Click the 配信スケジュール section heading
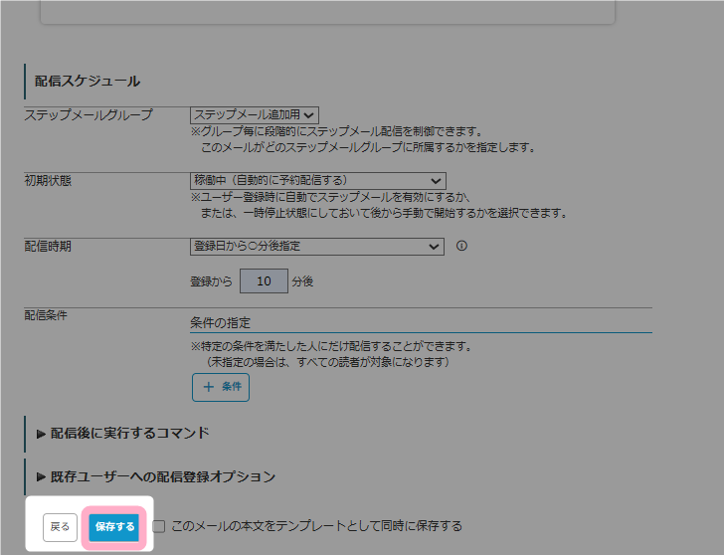The width and height of the screenshot is (724, 555). pyautogui.click(x=88, y=81)
